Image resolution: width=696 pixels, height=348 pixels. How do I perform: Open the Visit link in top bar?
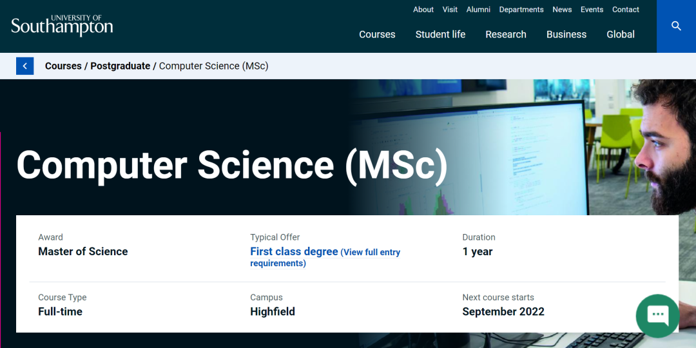tap(450, 10)
